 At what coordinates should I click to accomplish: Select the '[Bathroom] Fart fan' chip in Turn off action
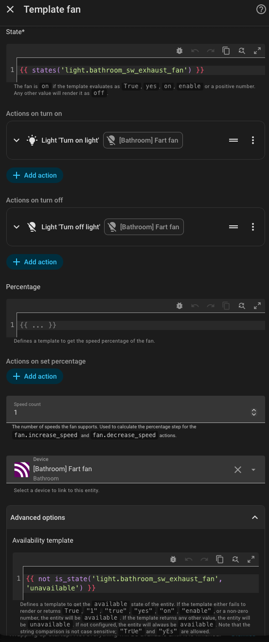coord(144,227)
